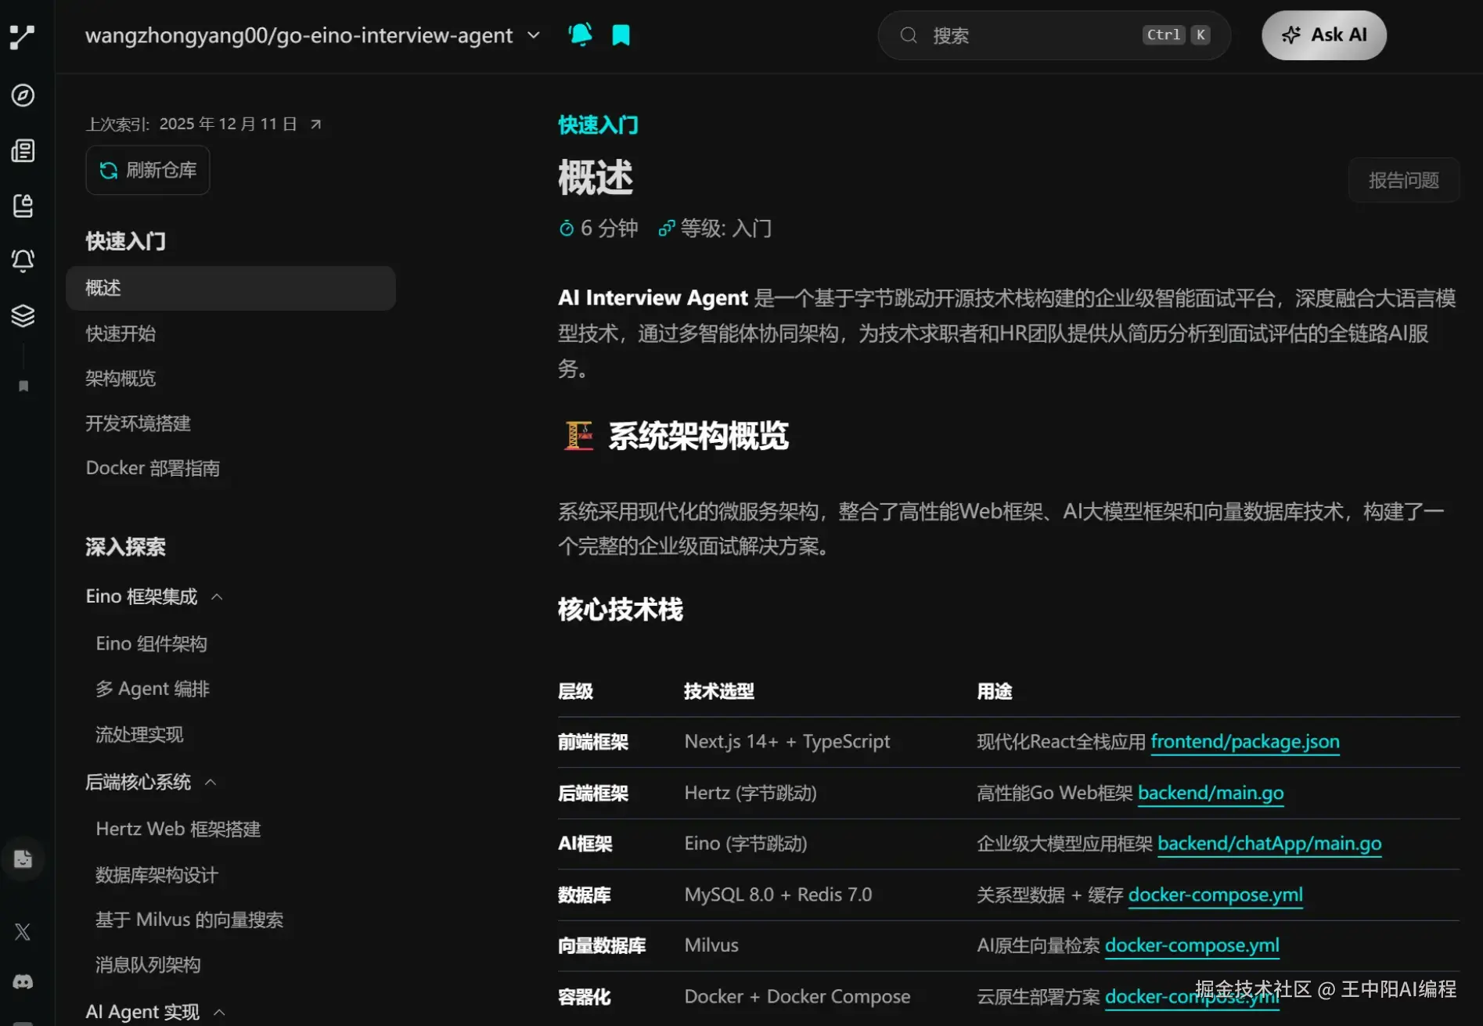Open 快速开始 in the sidebar
The height and width of the screenshot is (1026, 1483).
click(x=121, y=333)
